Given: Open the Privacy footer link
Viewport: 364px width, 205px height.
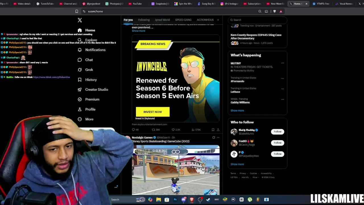Looking at the screenshot, I should pyautogui.click(x=243, y=173).
